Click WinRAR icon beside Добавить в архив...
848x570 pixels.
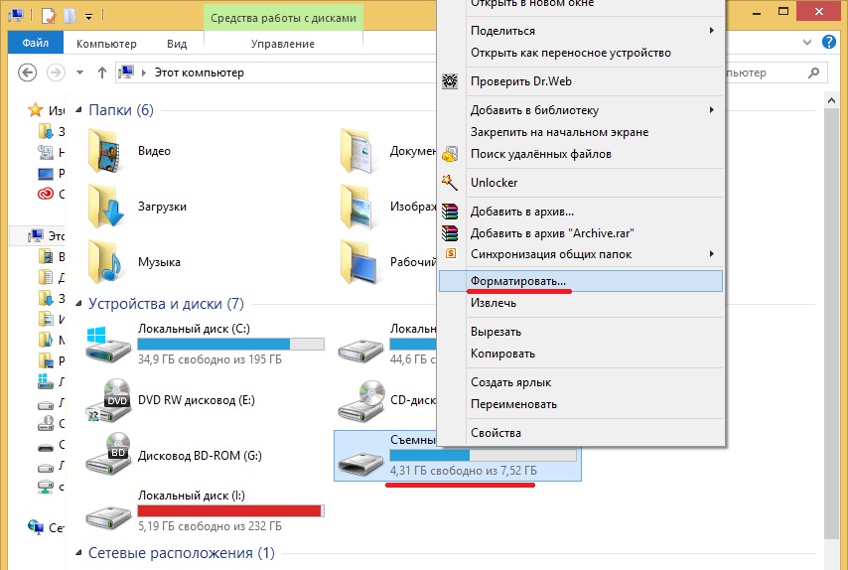point(450,211)
